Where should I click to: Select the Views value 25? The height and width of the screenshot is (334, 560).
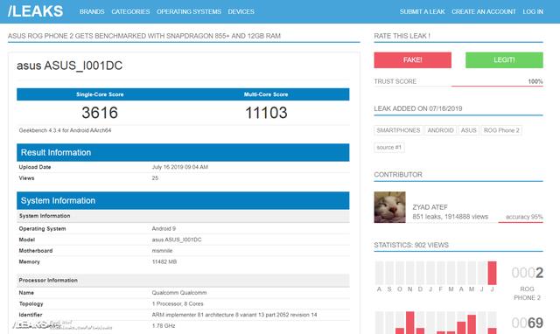point(155,178)
